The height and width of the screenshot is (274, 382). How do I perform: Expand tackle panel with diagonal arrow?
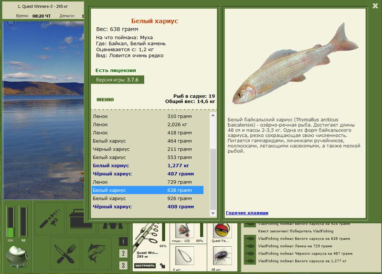162,266
